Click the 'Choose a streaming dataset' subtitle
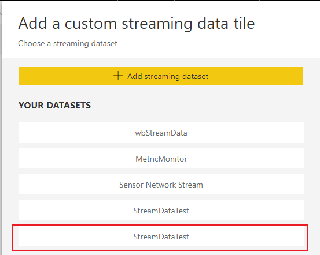 (68, 43)
